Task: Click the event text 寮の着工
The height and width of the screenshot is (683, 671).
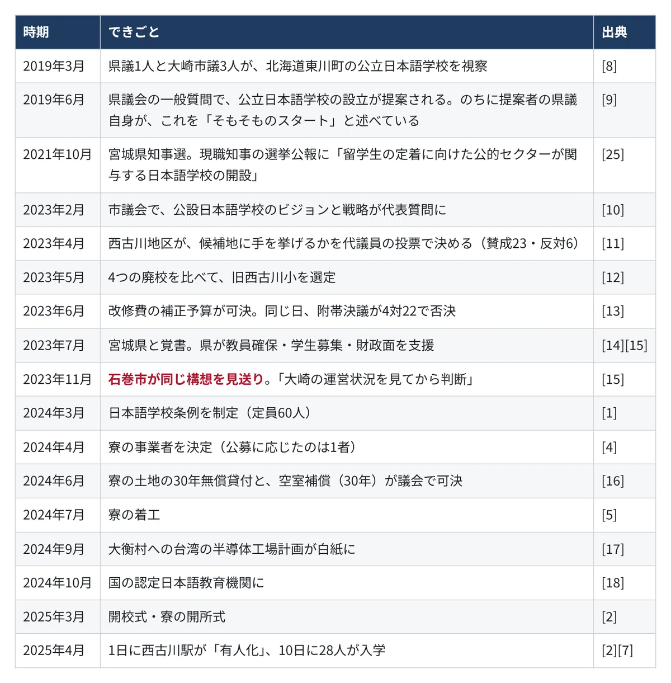Action: 134,515
